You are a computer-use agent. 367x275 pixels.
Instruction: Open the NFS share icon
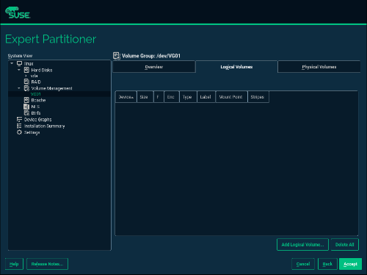26,107
